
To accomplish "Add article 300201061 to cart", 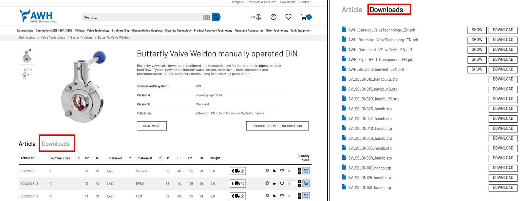I will click(x=306, y=171).
